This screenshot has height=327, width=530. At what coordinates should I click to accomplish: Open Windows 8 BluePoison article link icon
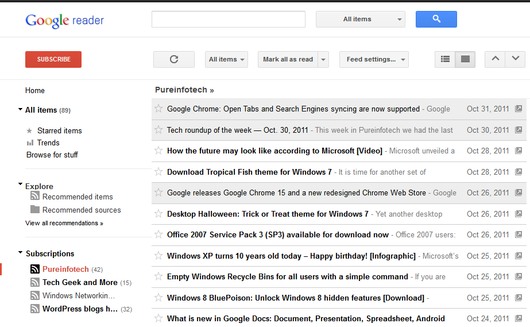point(518,298)
